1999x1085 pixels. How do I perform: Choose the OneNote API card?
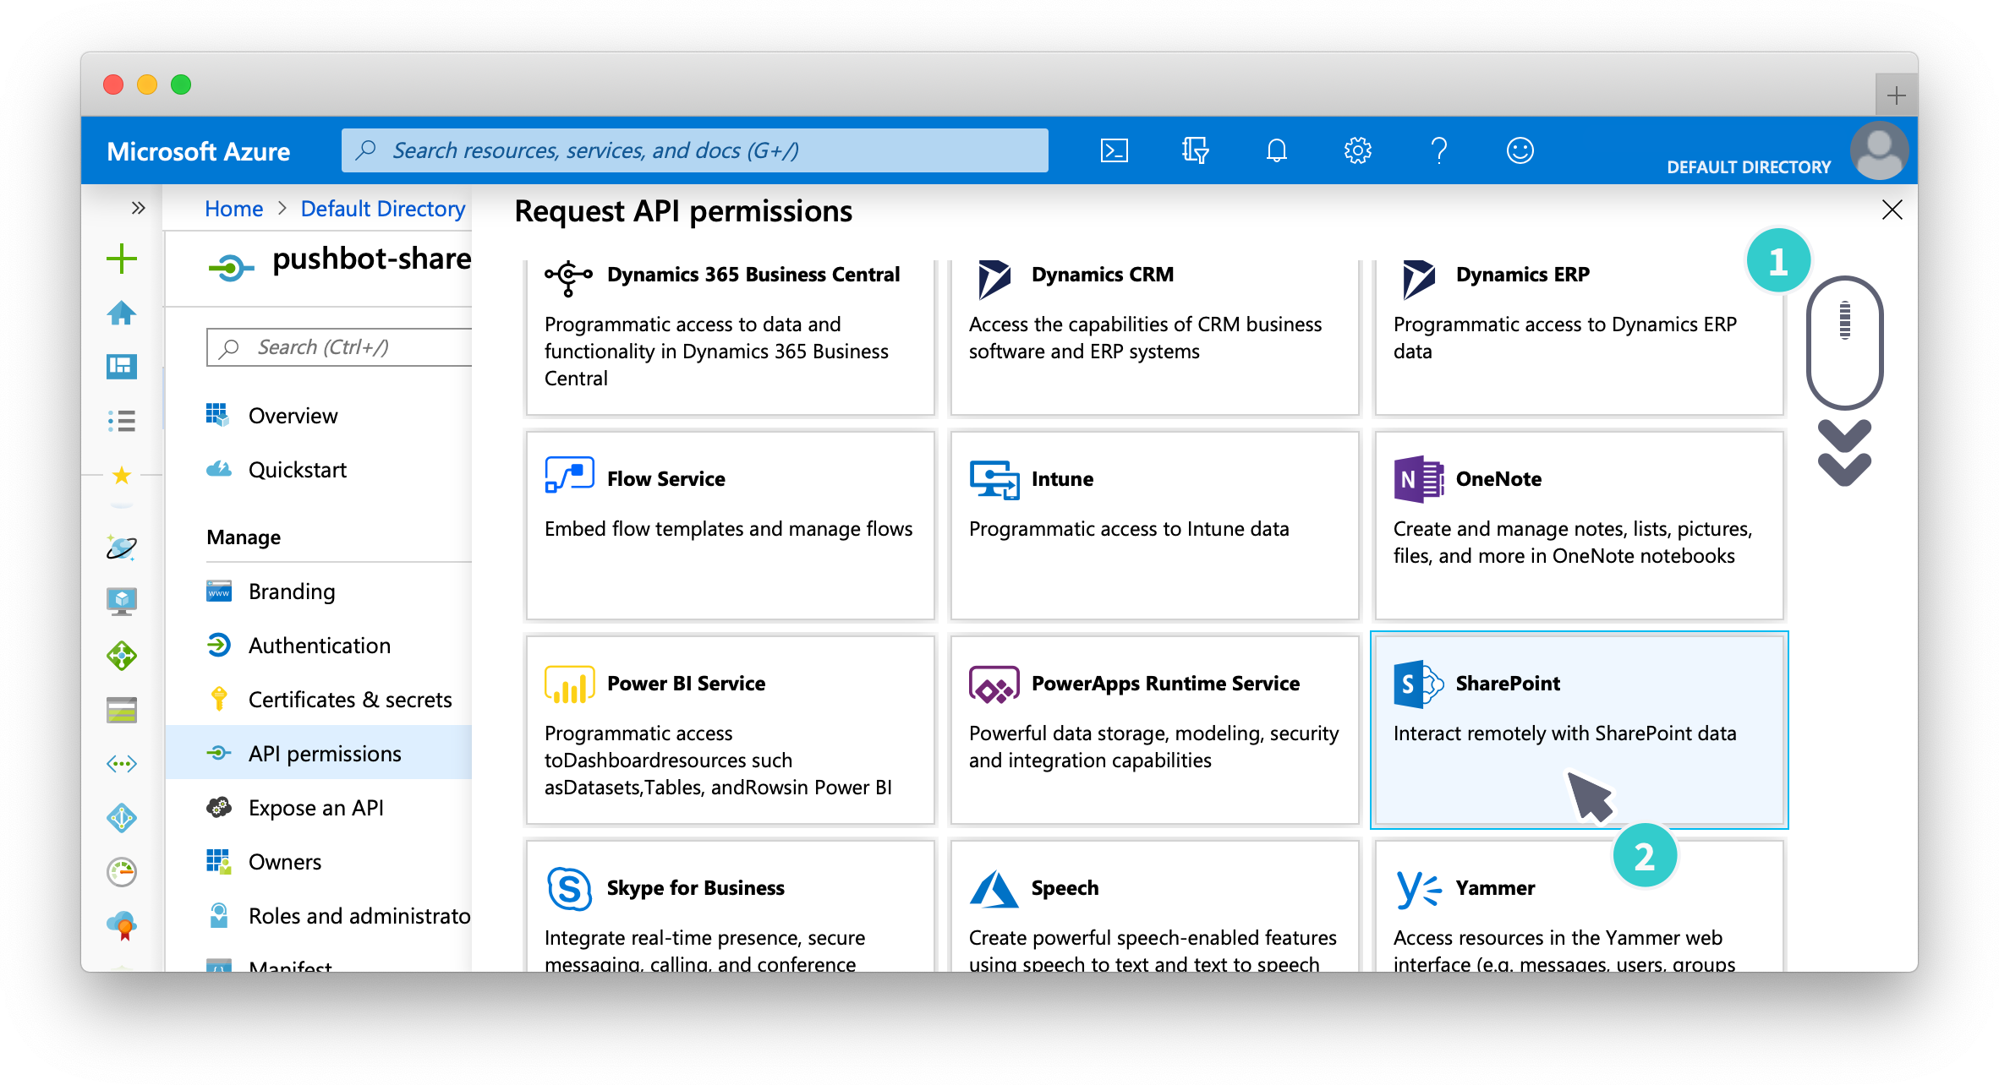tap(1580, 526)
